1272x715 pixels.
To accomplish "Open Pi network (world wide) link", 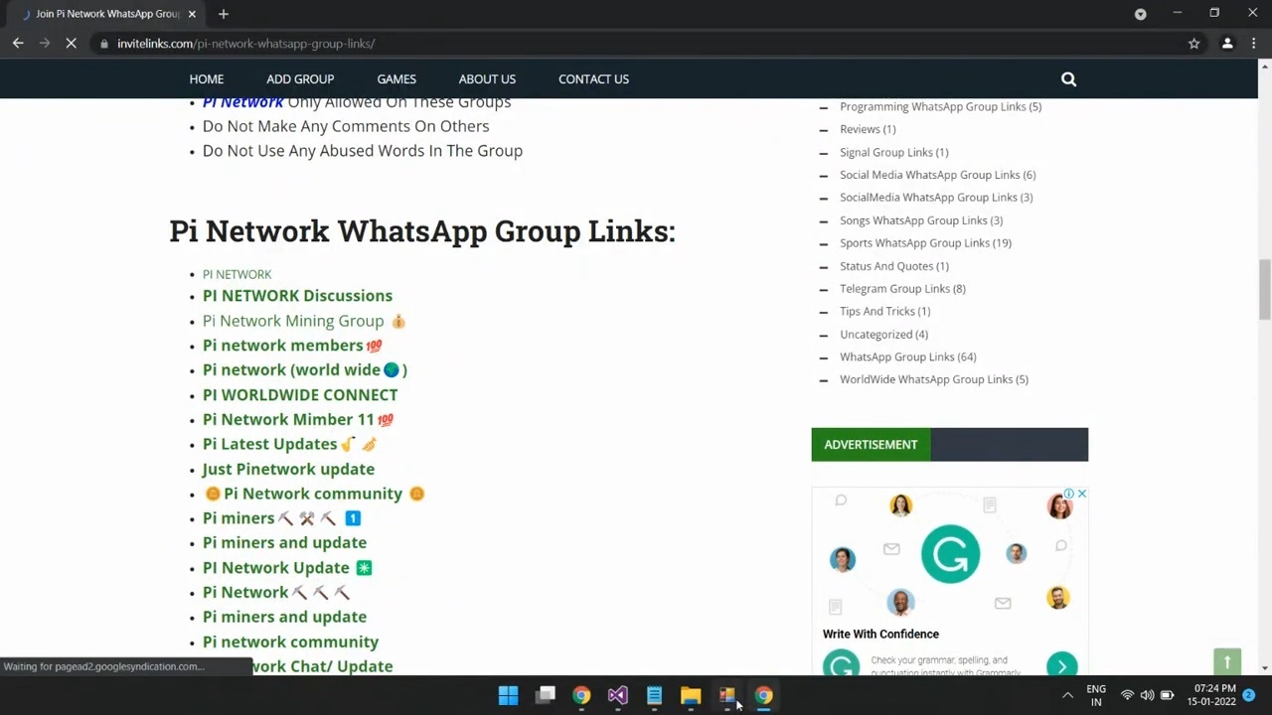I will click(x=304, y=369).
